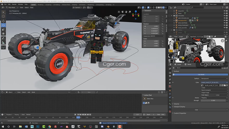
Task: Uncheck the STICKERS collection checkbox
Action: click(x=174, y=16)
